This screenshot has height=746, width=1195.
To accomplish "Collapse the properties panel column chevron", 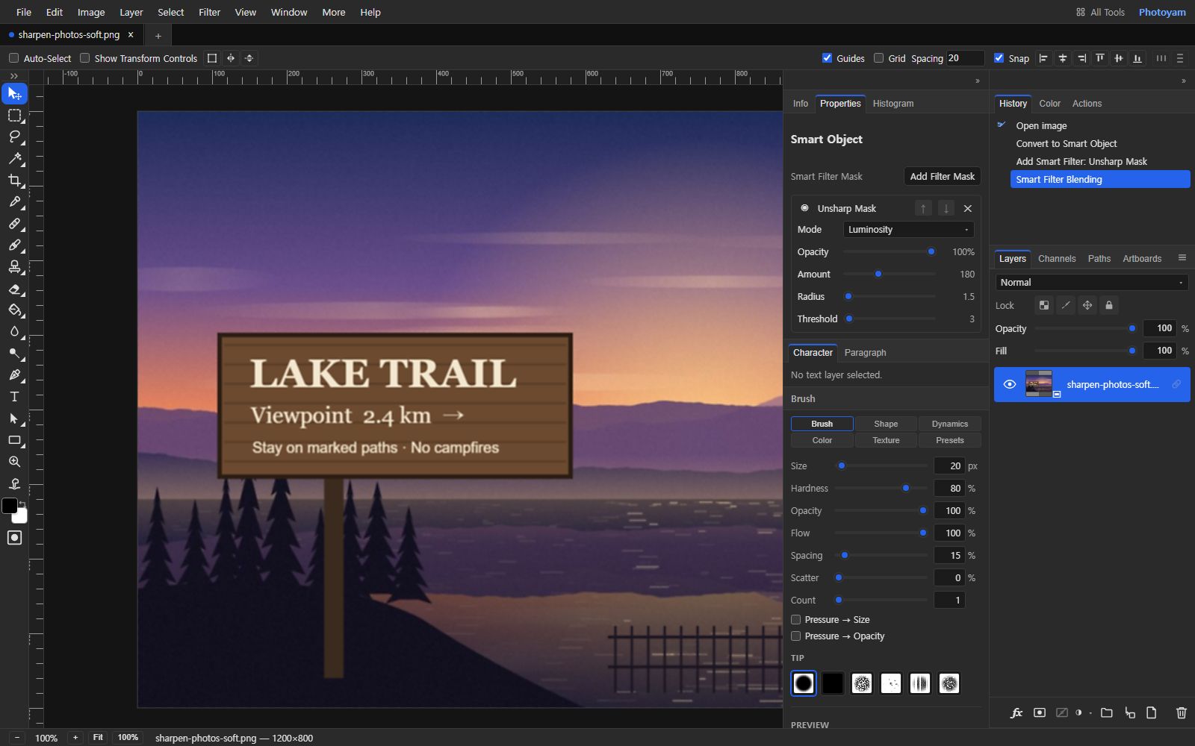I will 978,81.
